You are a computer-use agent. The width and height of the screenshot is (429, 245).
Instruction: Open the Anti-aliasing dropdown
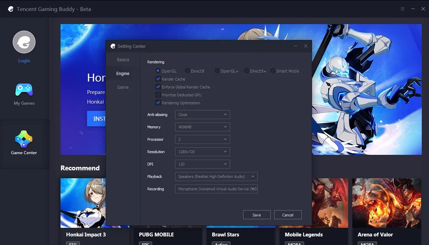(x=202, y=115)
